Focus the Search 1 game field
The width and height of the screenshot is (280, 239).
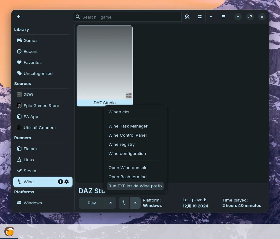click(x=127, y=17)
